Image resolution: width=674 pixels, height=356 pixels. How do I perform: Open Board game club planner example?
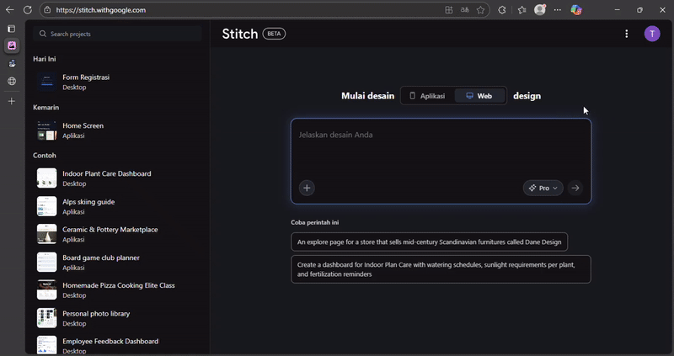(x=117, y=262)
